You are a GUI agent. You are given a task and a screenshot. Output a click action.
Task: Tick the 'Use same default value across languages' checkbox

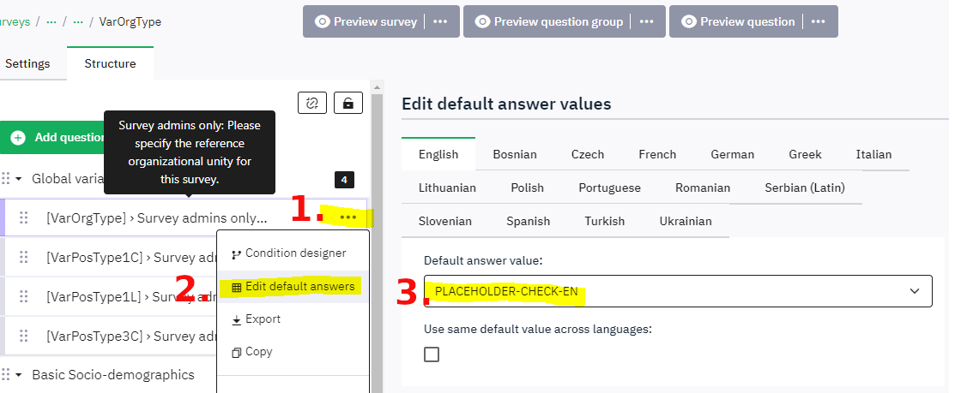(432, 354)
